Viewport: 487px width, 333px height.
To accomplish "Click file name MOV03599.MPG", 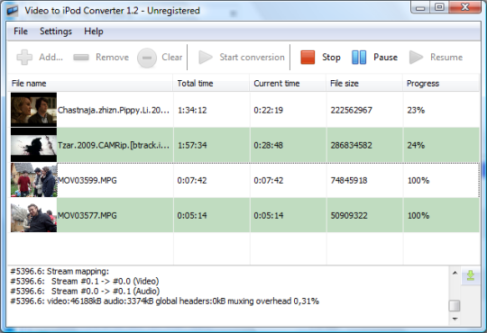I will 87,181.
